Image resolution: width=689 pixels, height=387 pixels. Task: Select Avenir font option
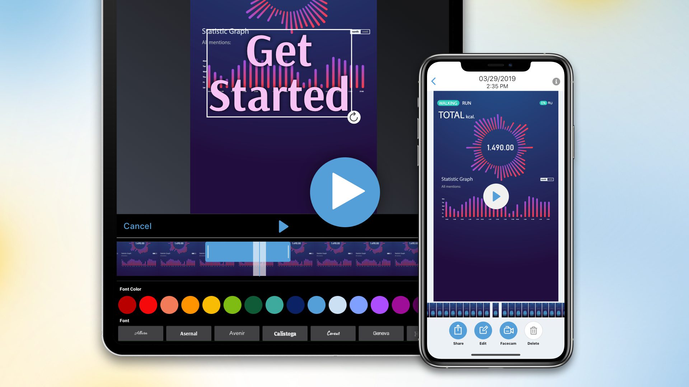click(x=236, y=333)
